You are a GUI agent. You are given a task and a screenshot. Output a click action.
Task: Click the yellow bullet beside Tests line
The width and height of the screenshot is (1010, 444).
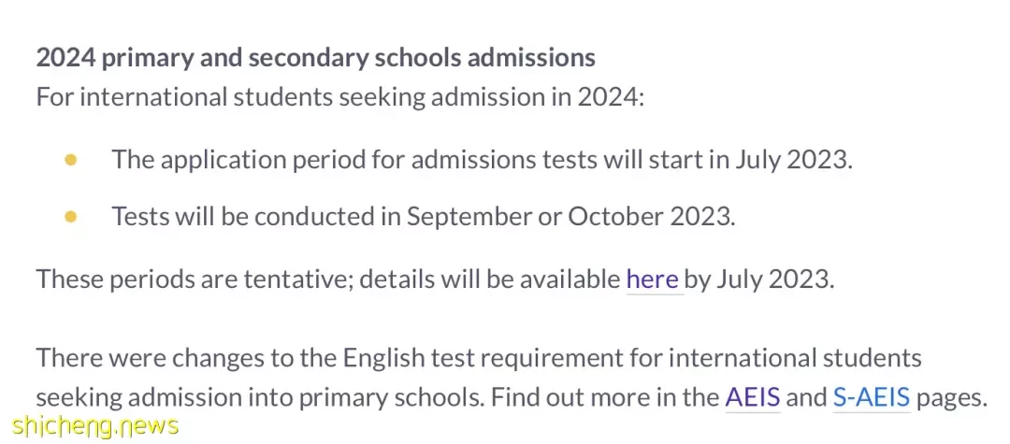point(71,217)
